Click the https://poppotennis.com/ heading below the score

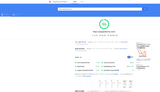[x=104, y=32]
